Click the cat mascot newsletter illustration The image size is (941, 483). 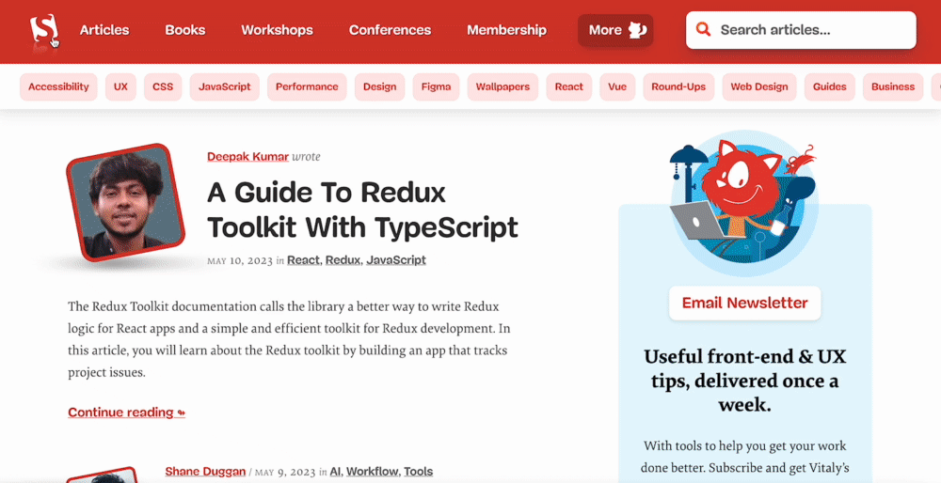(743, 198)
